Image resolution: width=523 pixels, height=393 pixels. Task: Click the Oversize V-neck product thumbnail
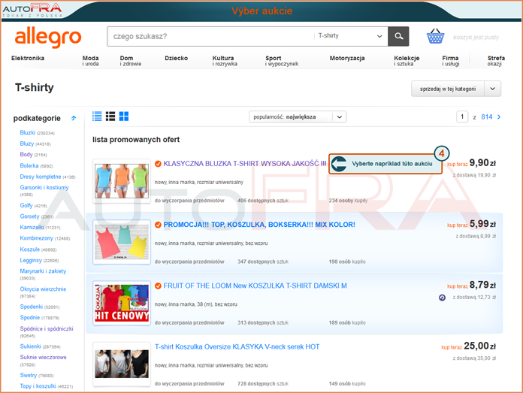click(x=122, y=364)
